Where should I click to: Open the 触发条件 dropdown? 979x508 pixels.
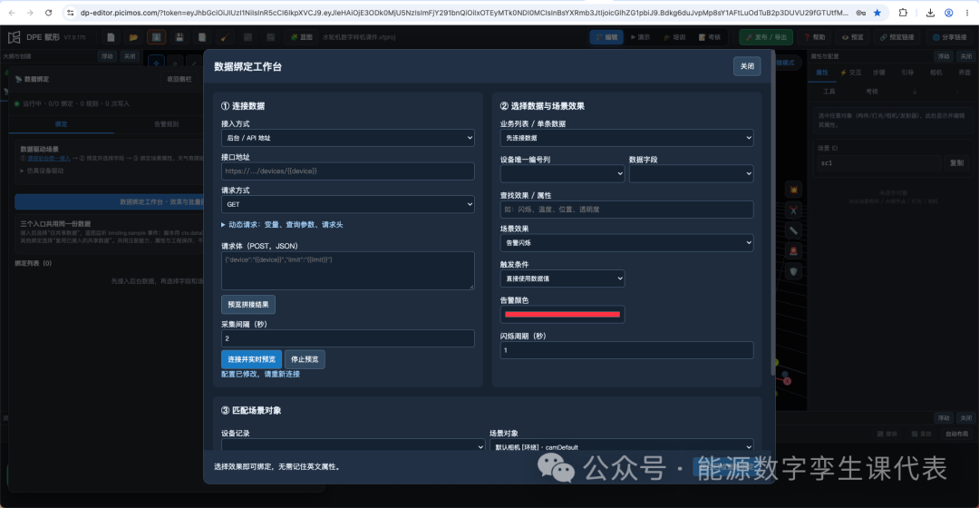click(x=562, y=278)
